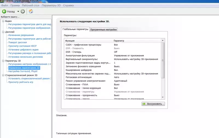Image resolution: width=219 pixels, height=138 pixels.
Task: Select Сглаживание - FXAA row
Action: click(x=113, y=85)
